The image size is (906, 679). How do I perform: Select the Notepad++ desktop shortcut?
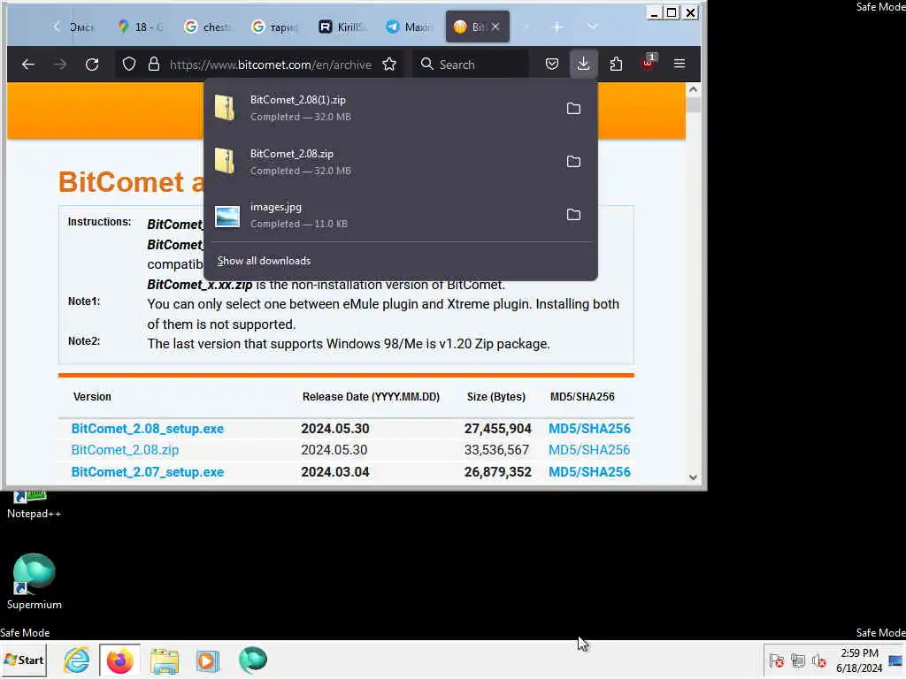34,505
